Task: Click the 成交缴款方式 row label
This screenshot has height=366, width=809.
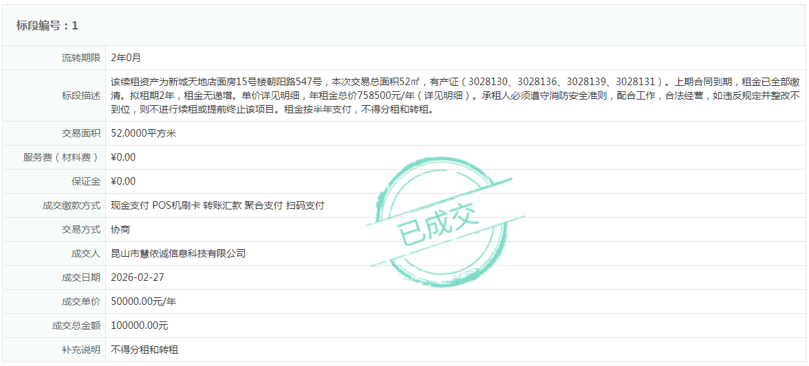Action: 72,205
